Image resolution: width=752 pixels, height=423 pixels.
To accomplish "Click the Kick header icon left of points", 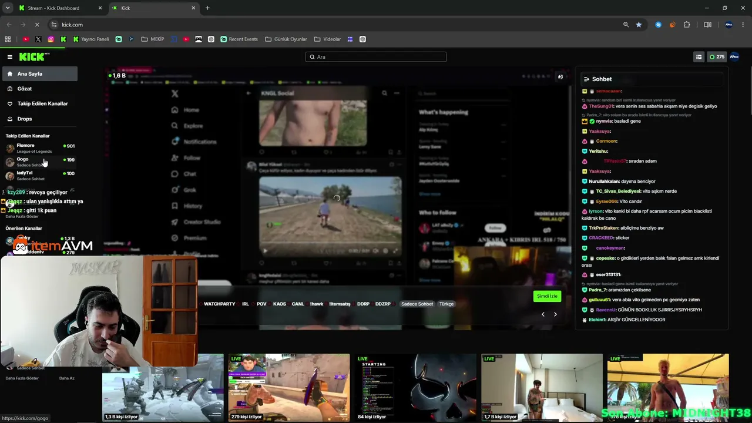I will (699, 57).
